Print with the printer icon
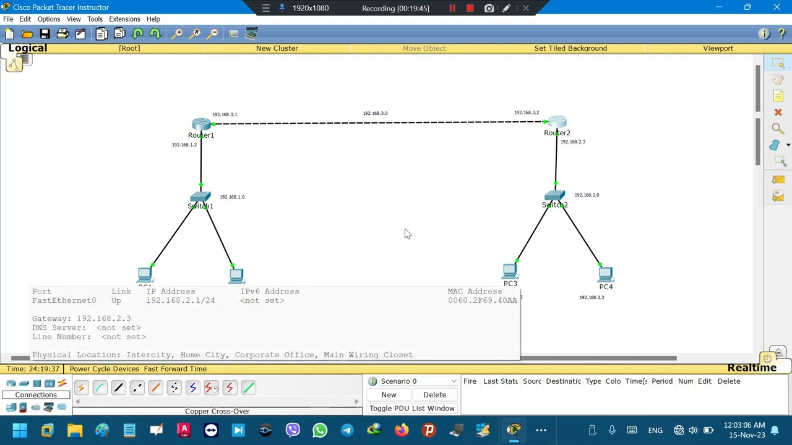792x445 pixels. (x=62, y=33)
